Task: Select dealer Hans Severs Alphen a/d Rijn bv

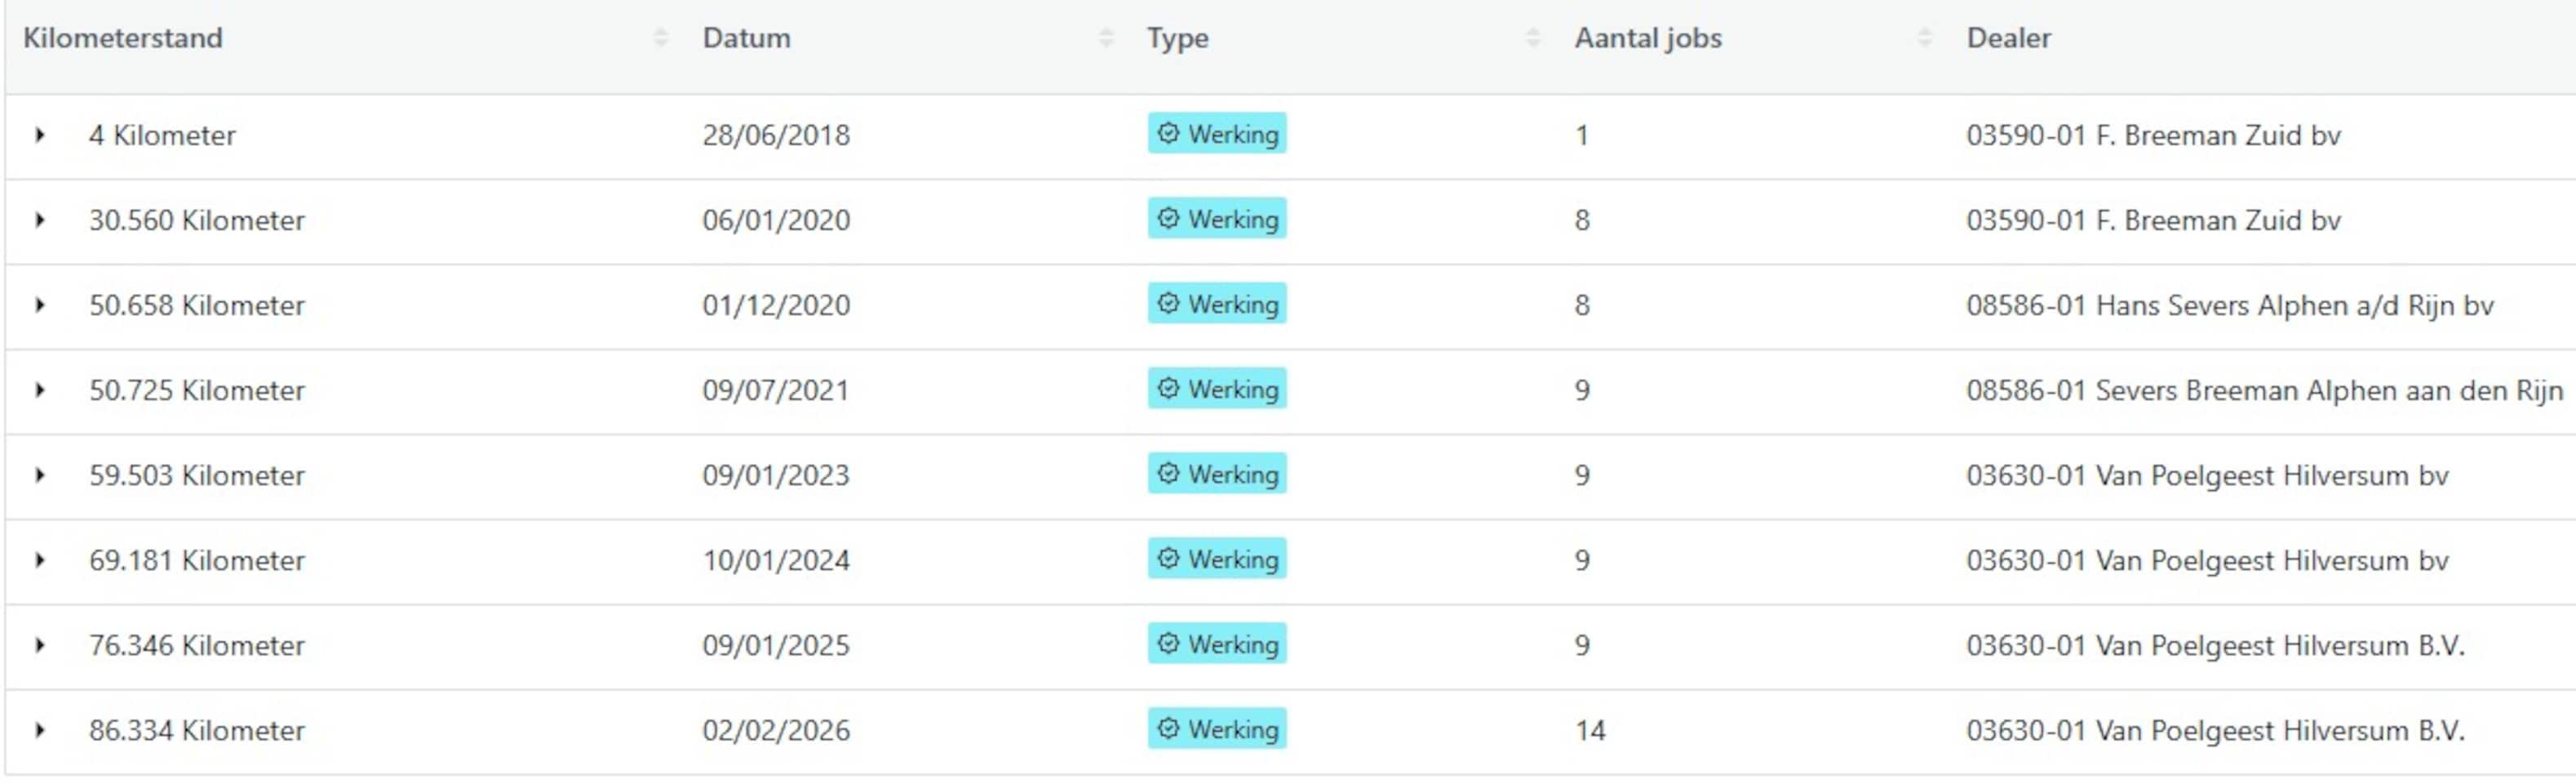Action: [2229, 305]
